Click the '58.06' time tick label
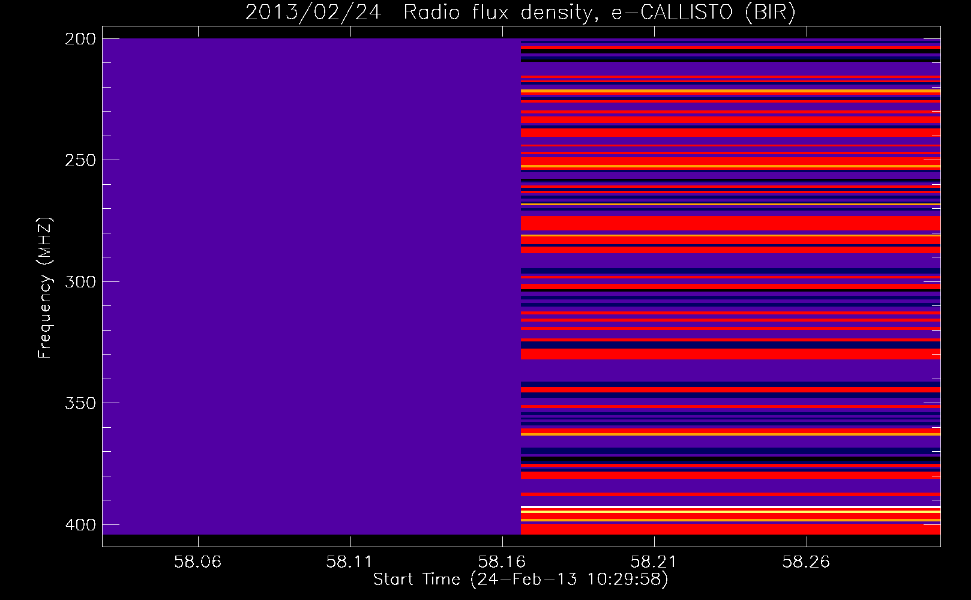The image size is (971, 600). pyautogui.click(x=197, y=562)
